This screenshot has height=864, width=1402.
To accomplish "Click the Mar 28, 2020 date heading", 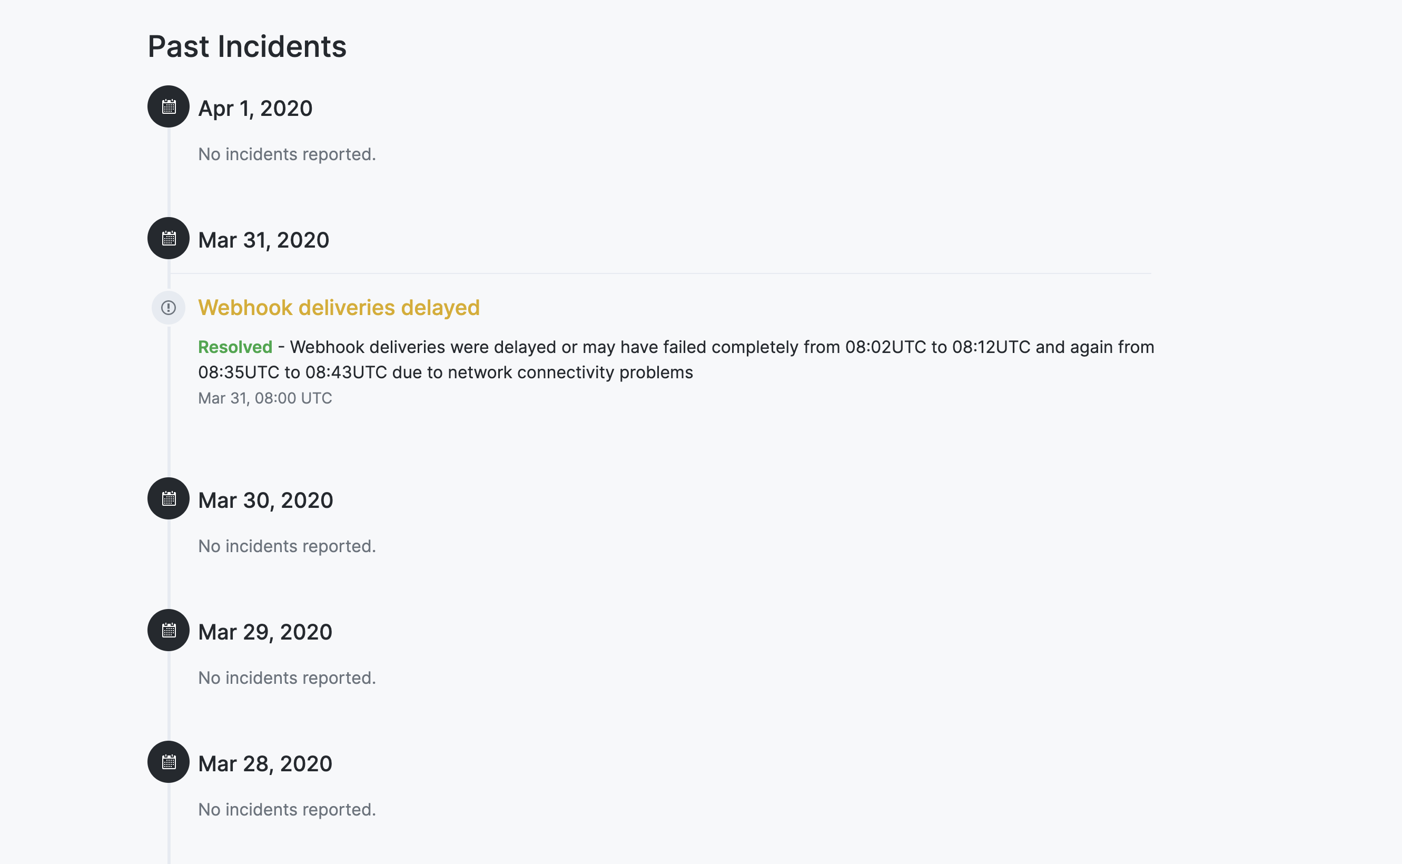I will [x=265, y=762].
